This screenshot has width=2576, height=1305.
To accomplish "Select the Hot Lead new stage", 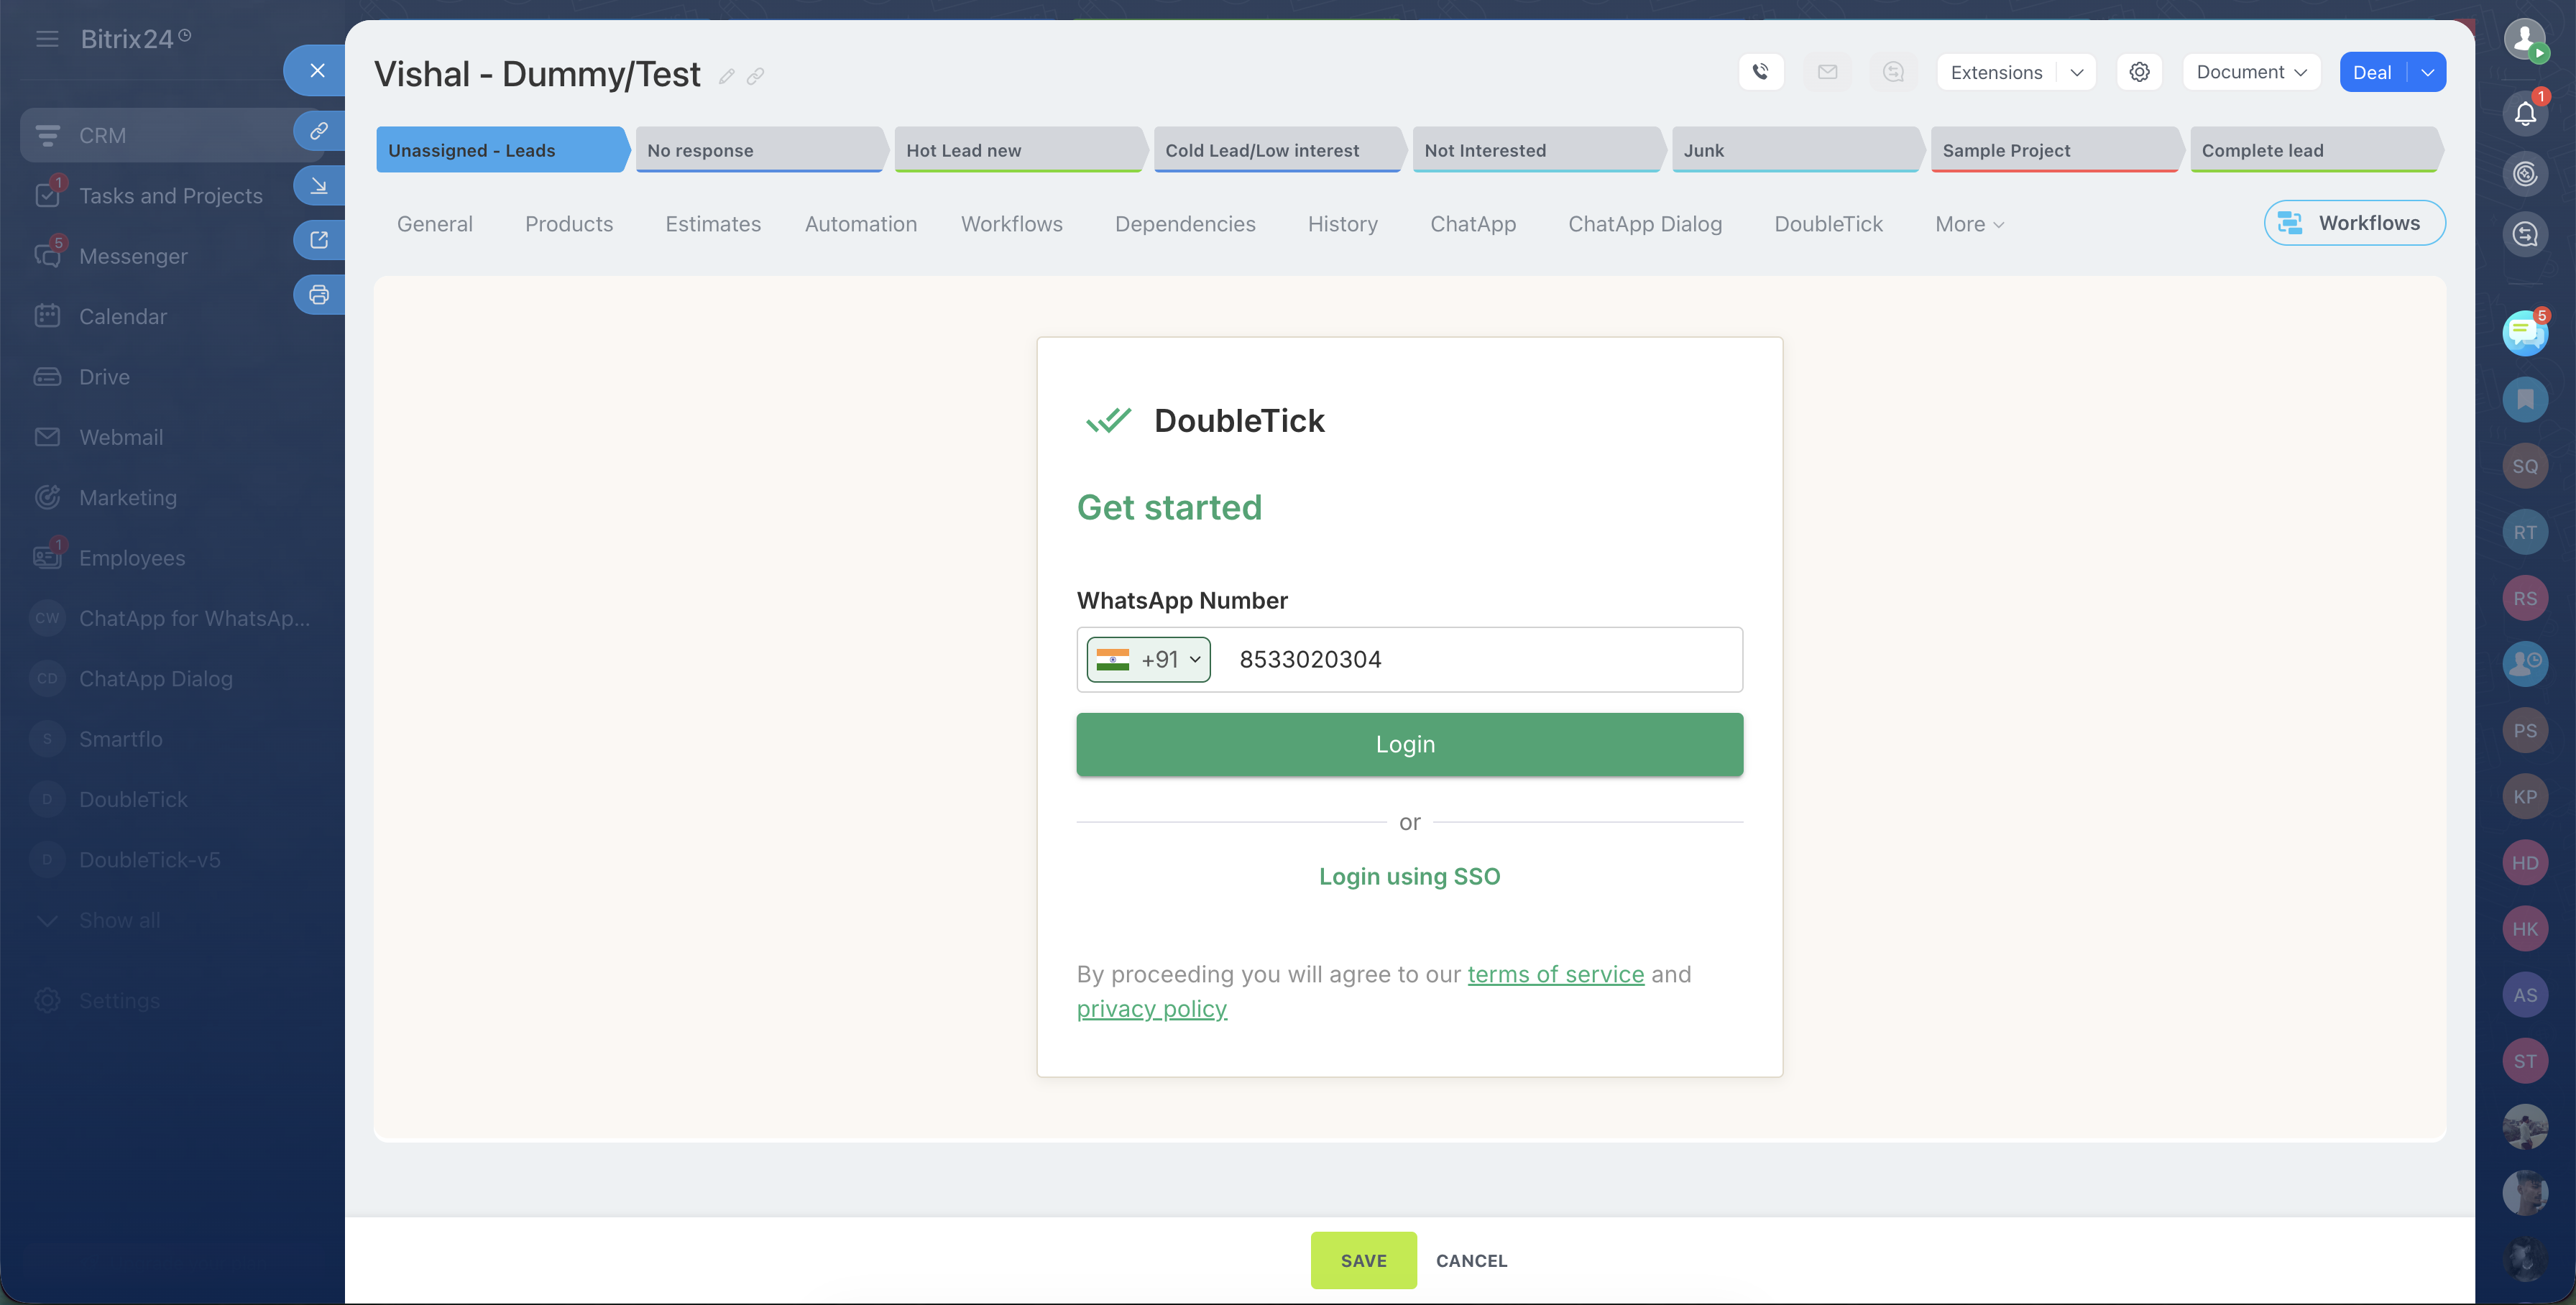I will 1018,150.
